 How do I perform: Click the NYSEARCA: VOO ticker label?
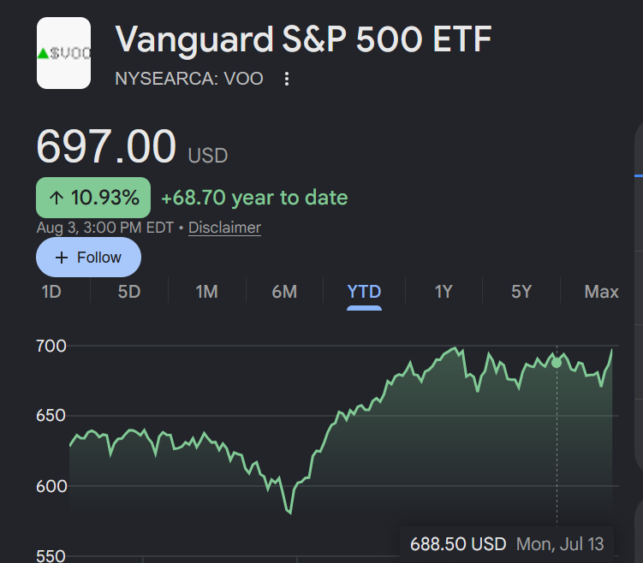click(x=189, y=79)
